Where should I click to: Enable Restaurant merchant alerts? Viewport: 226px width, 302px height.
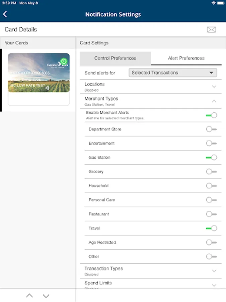coord(211,214)
